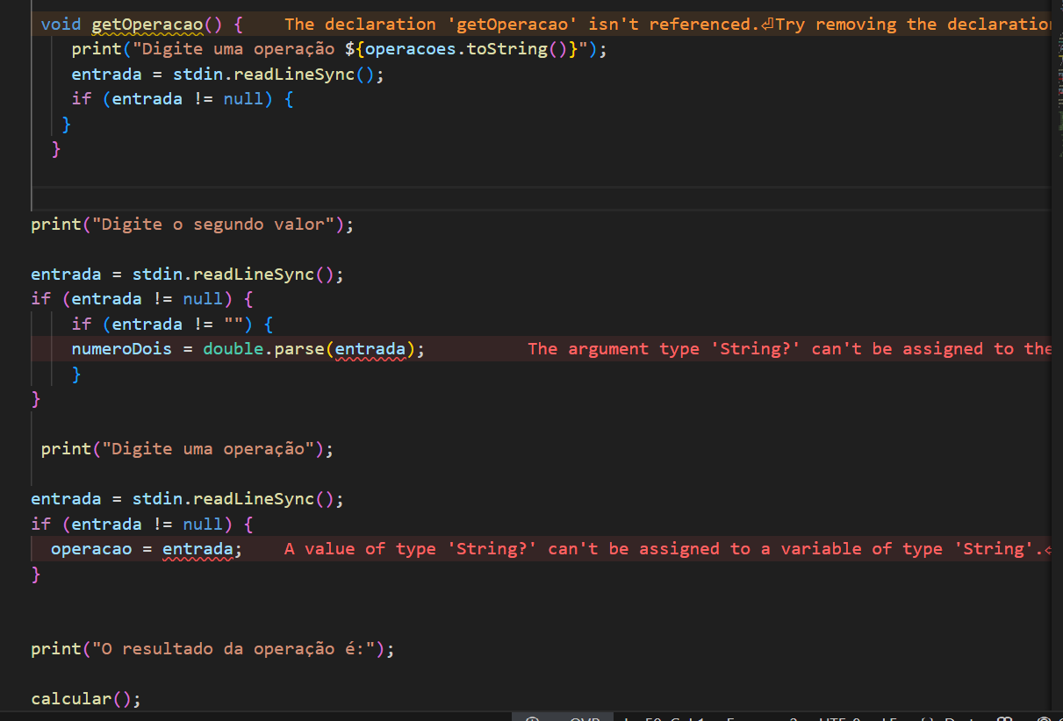The height and width of the screenshot is (721, 1063).
Task: Click the getOperacao function name
Action: [147, 25]
